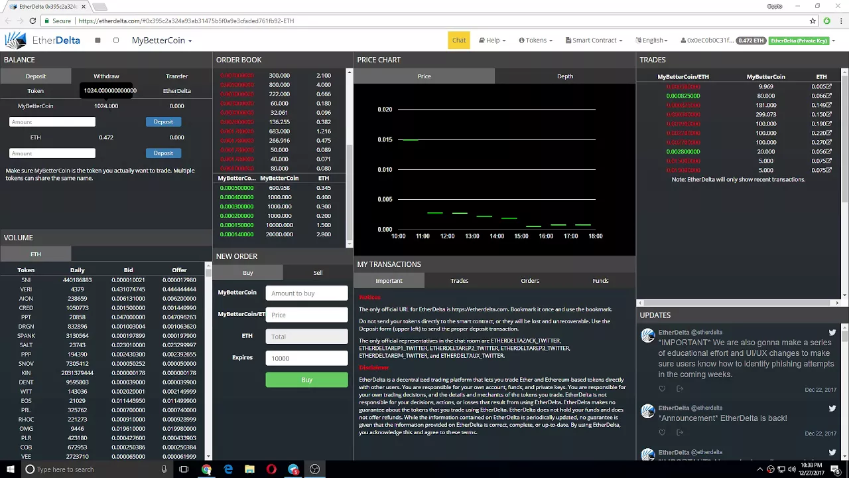Open Task View in the taskbar
Image resolution: width=849 pixels, height=478 pixels.
click(x=184, y=469)
